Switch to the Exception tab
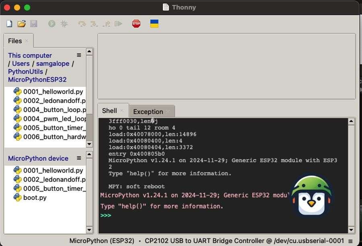The image size is (362, 246). pos(148,112)
